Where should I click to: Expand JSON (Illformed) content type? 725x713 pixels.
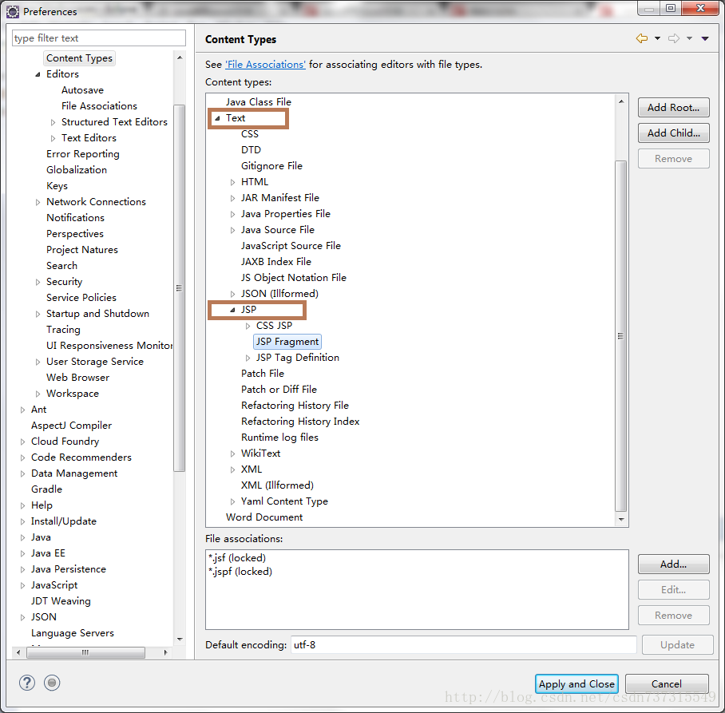pos(232,294)
